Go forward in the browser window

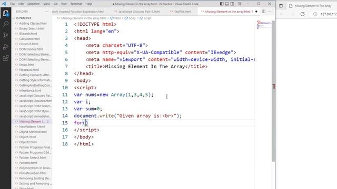click(x=292, y=14)
